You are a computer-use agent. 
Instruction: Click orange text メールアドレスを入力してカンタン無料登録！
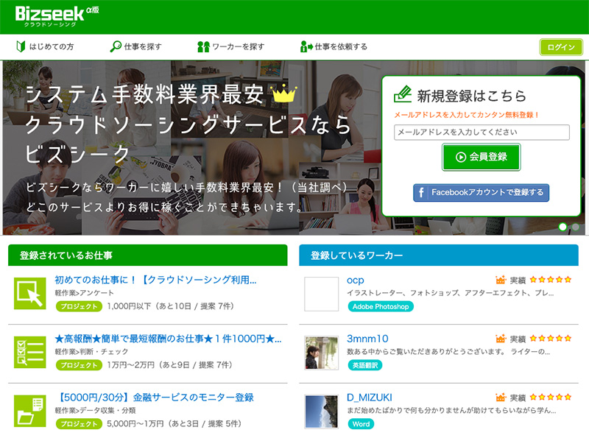(467, 115)
